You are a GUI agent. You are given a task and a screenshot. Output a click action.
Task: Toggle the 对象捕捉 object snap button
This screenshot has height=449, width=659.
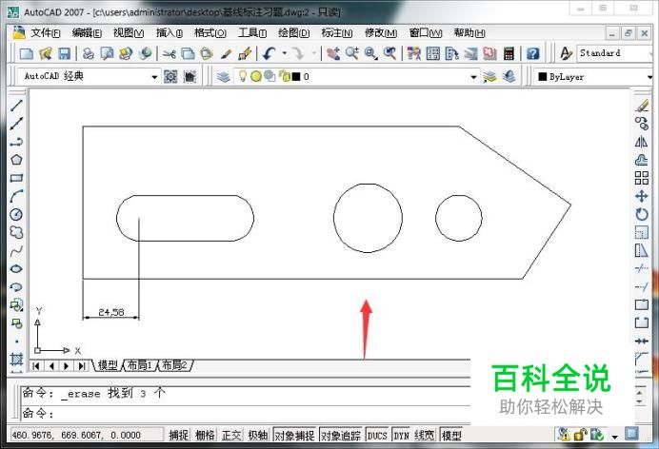[x=294, y=435]
